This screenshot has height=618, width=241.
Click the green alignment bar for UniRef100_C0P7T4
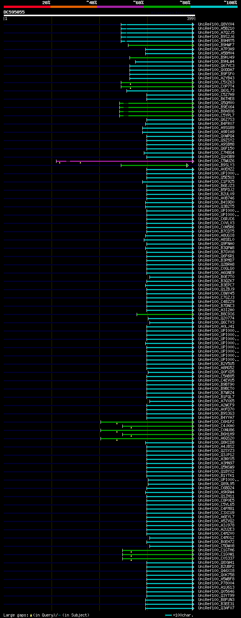(157, 87)
